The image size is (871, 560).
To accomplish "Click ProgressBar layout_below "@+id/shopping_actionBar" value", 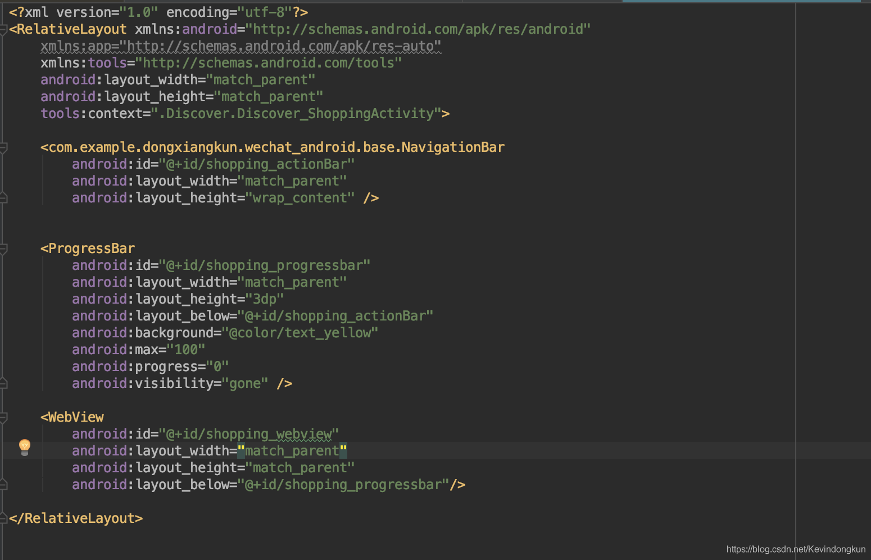I will (x=335, y=316).
